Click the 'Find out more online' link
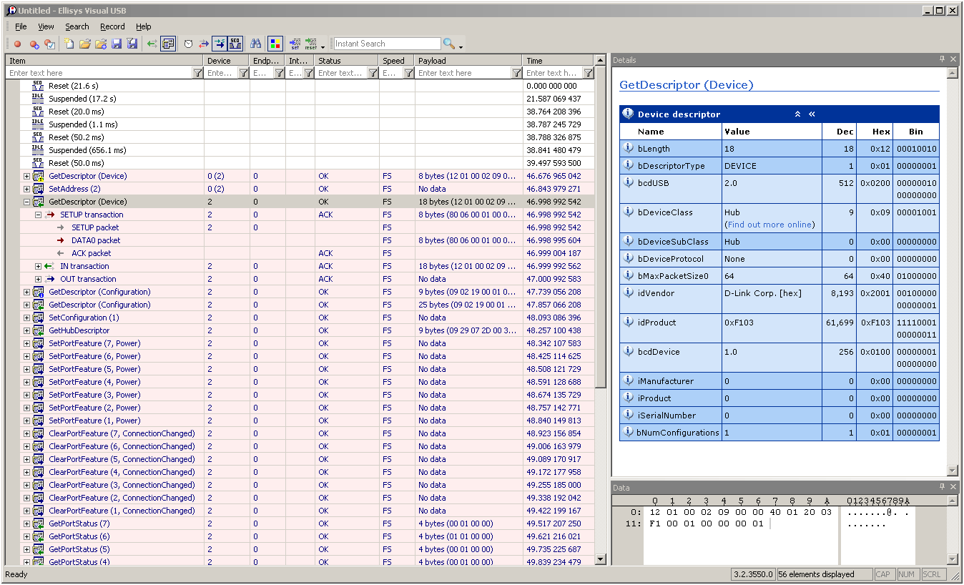Viewport: 964px width, 585px height. click(770, 225)
